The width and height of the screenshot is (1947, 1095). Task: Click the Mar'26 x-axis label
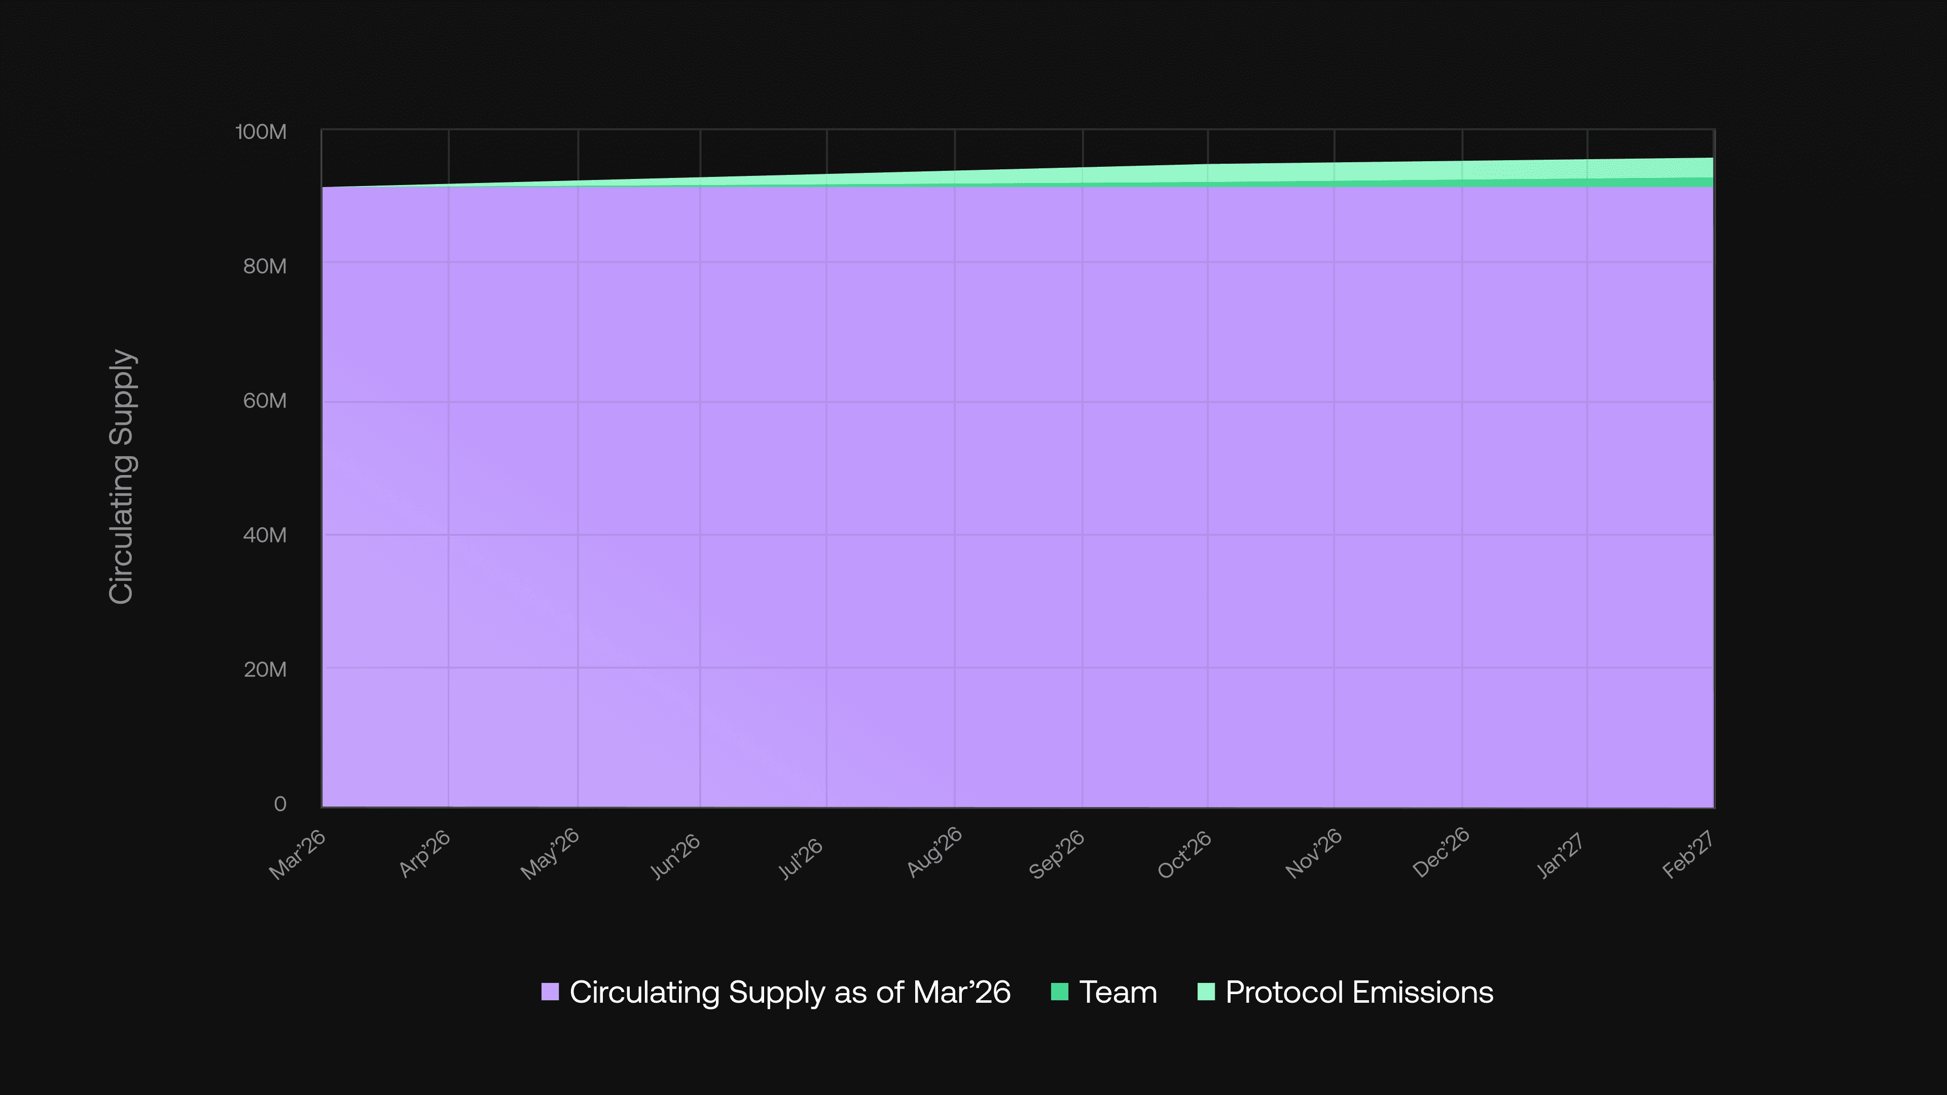tap(297, 855)
